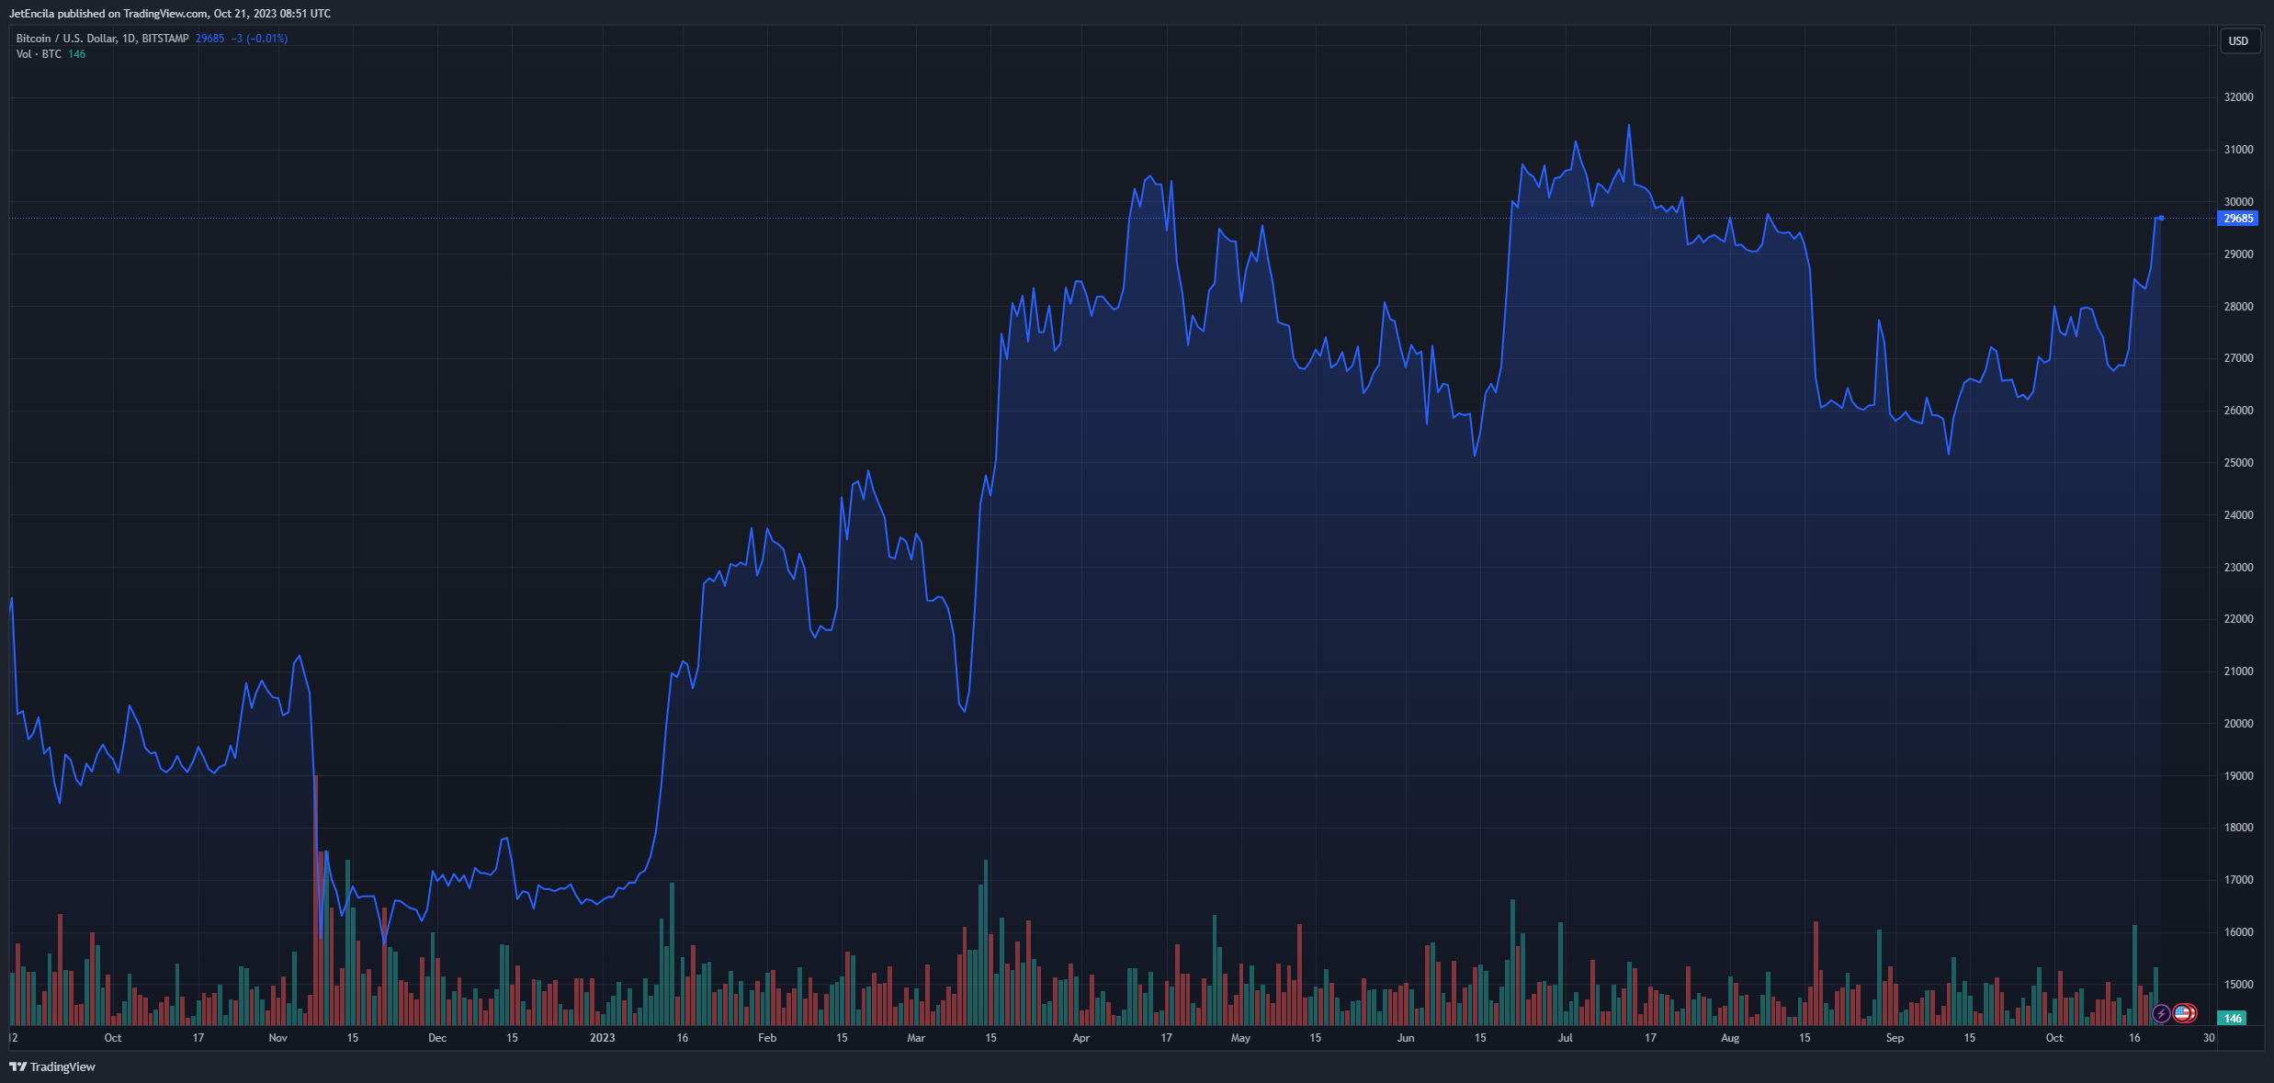
Task: Click the Sep label on the time axis
Action: [1895, 1038]
